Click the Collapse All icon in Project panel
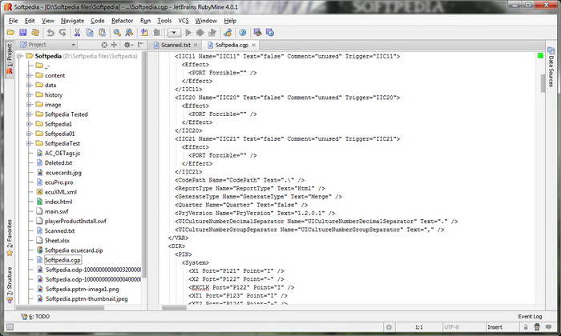This screenshot has width=561, height=336. 114,45
